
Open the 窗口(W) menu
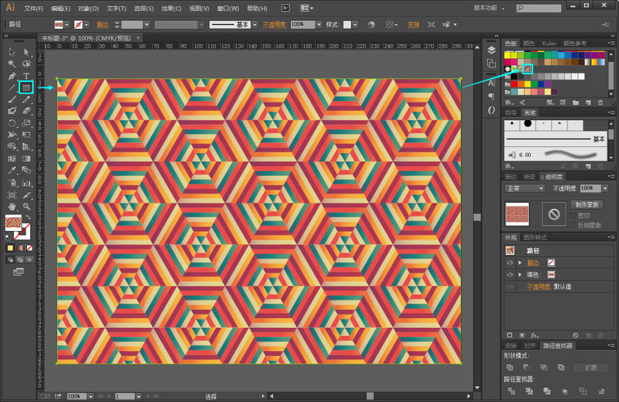(228, 8)
